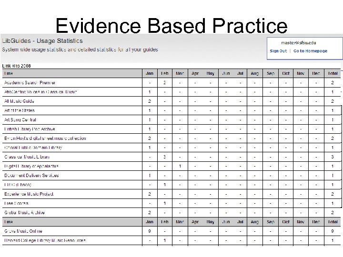
Task: Select the Feb value 1 for ERIC (Ebsco)
Action: (x=164, y=185)
